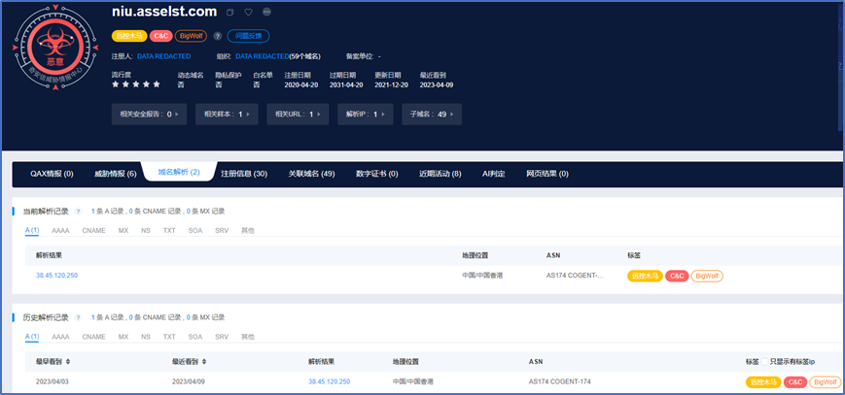Viewport: 845px width, 395px height.
Task: Open the AI判定 tab
Action: coord(494,174)
